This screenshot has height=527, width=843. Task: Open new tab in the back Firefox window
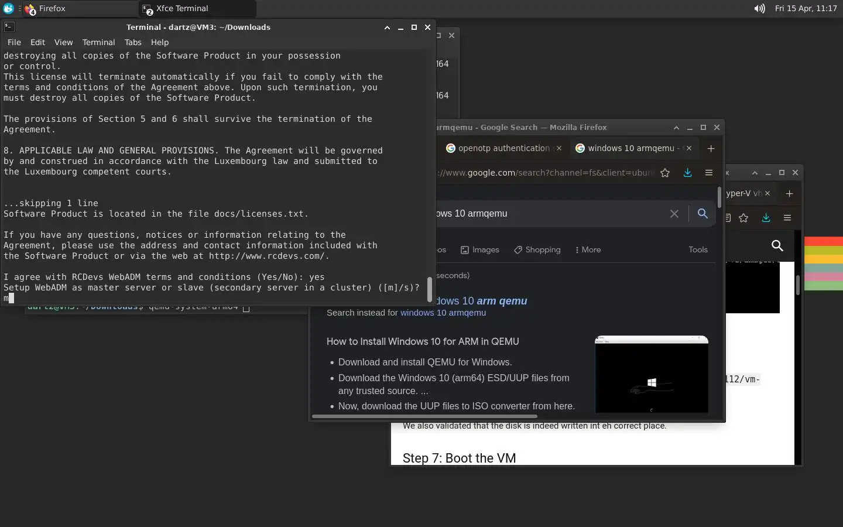[x=789, y=193]
